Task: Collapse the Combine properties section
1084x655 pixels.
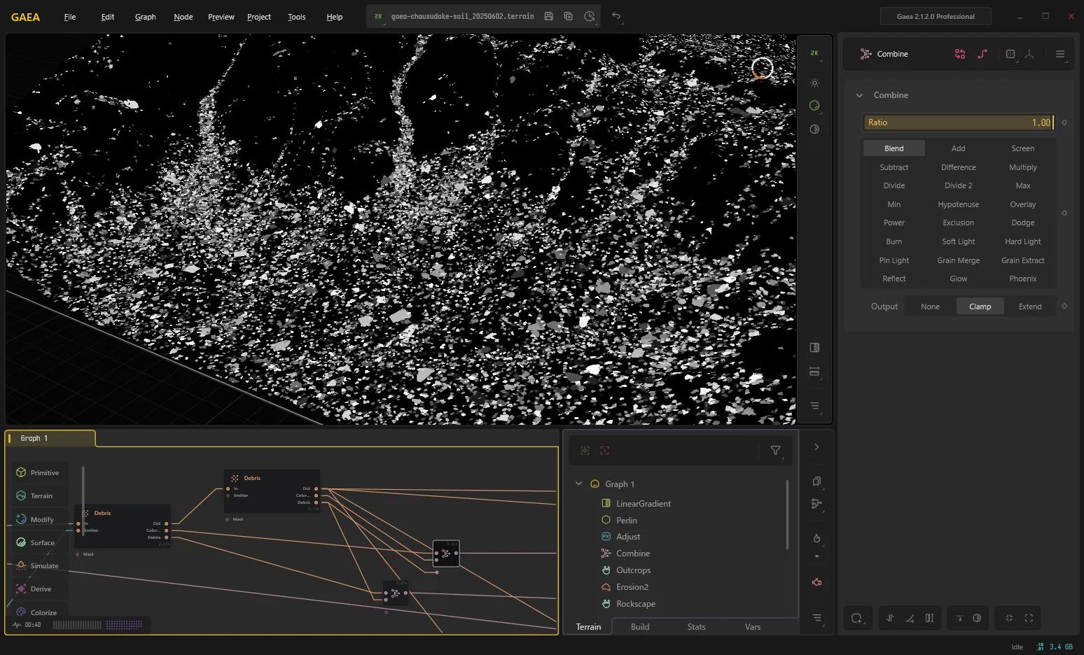Action: click(x=859, y=95)
